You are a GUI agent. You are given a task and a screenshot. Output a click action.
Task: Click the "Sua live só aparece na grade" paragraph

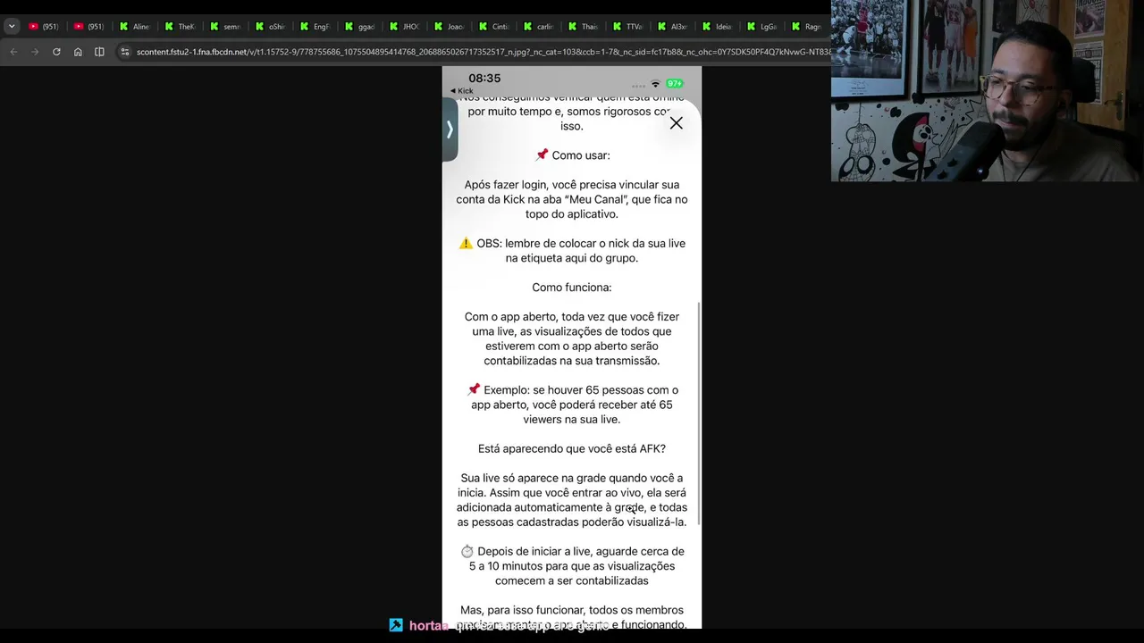point(572,500)
